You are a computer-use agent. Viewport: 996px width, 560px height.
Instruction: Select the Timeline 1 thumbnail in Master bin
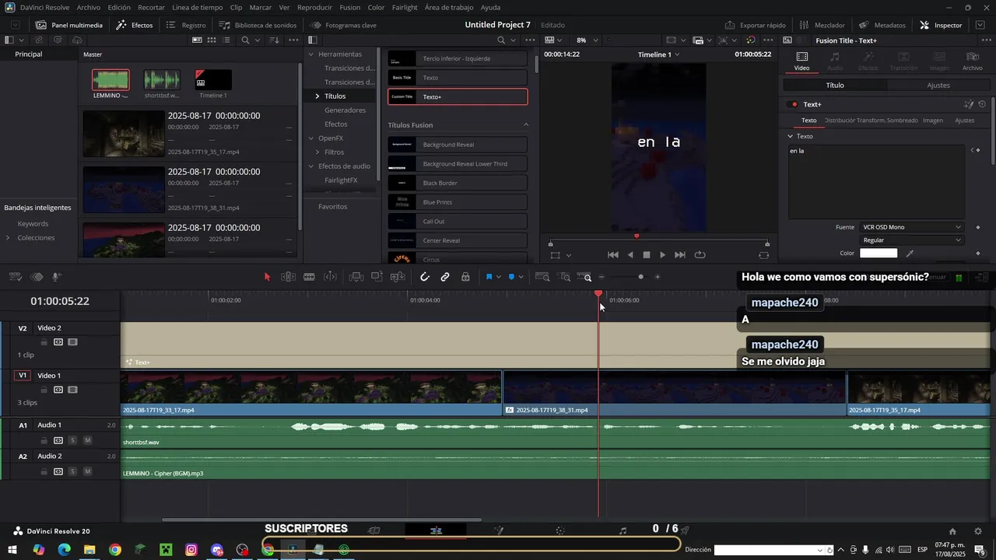click(213, 80)
